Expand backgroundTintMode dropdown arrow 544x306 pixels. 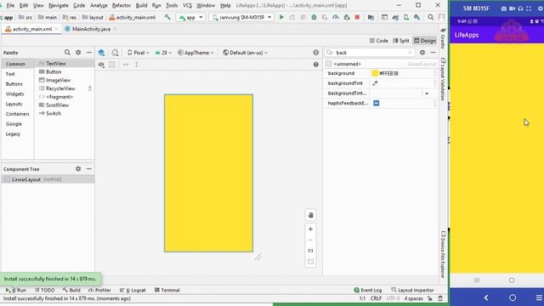(427, 93)
